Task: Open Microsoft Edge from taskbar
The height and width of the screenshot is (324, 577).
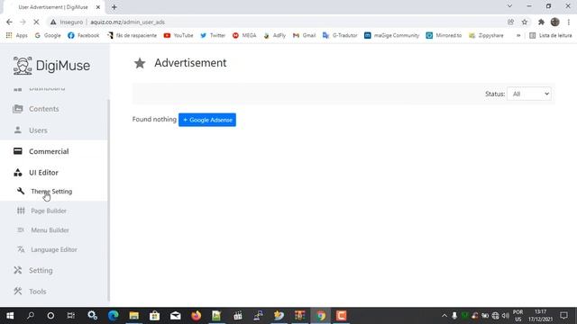Action: click(x=114, y=316)
